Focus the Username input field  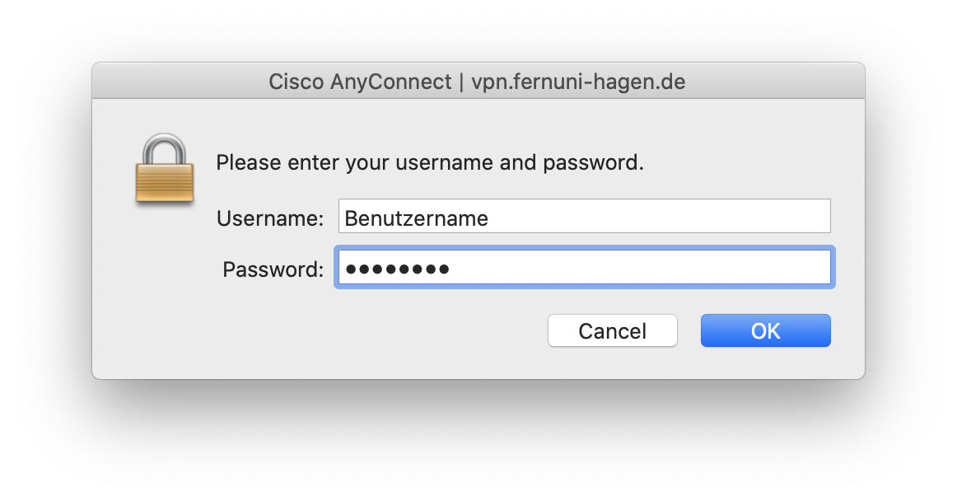point(584,217)
